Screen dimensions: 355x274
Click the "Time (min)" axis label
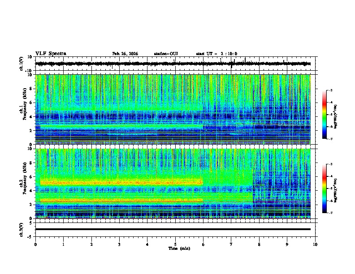179,248
